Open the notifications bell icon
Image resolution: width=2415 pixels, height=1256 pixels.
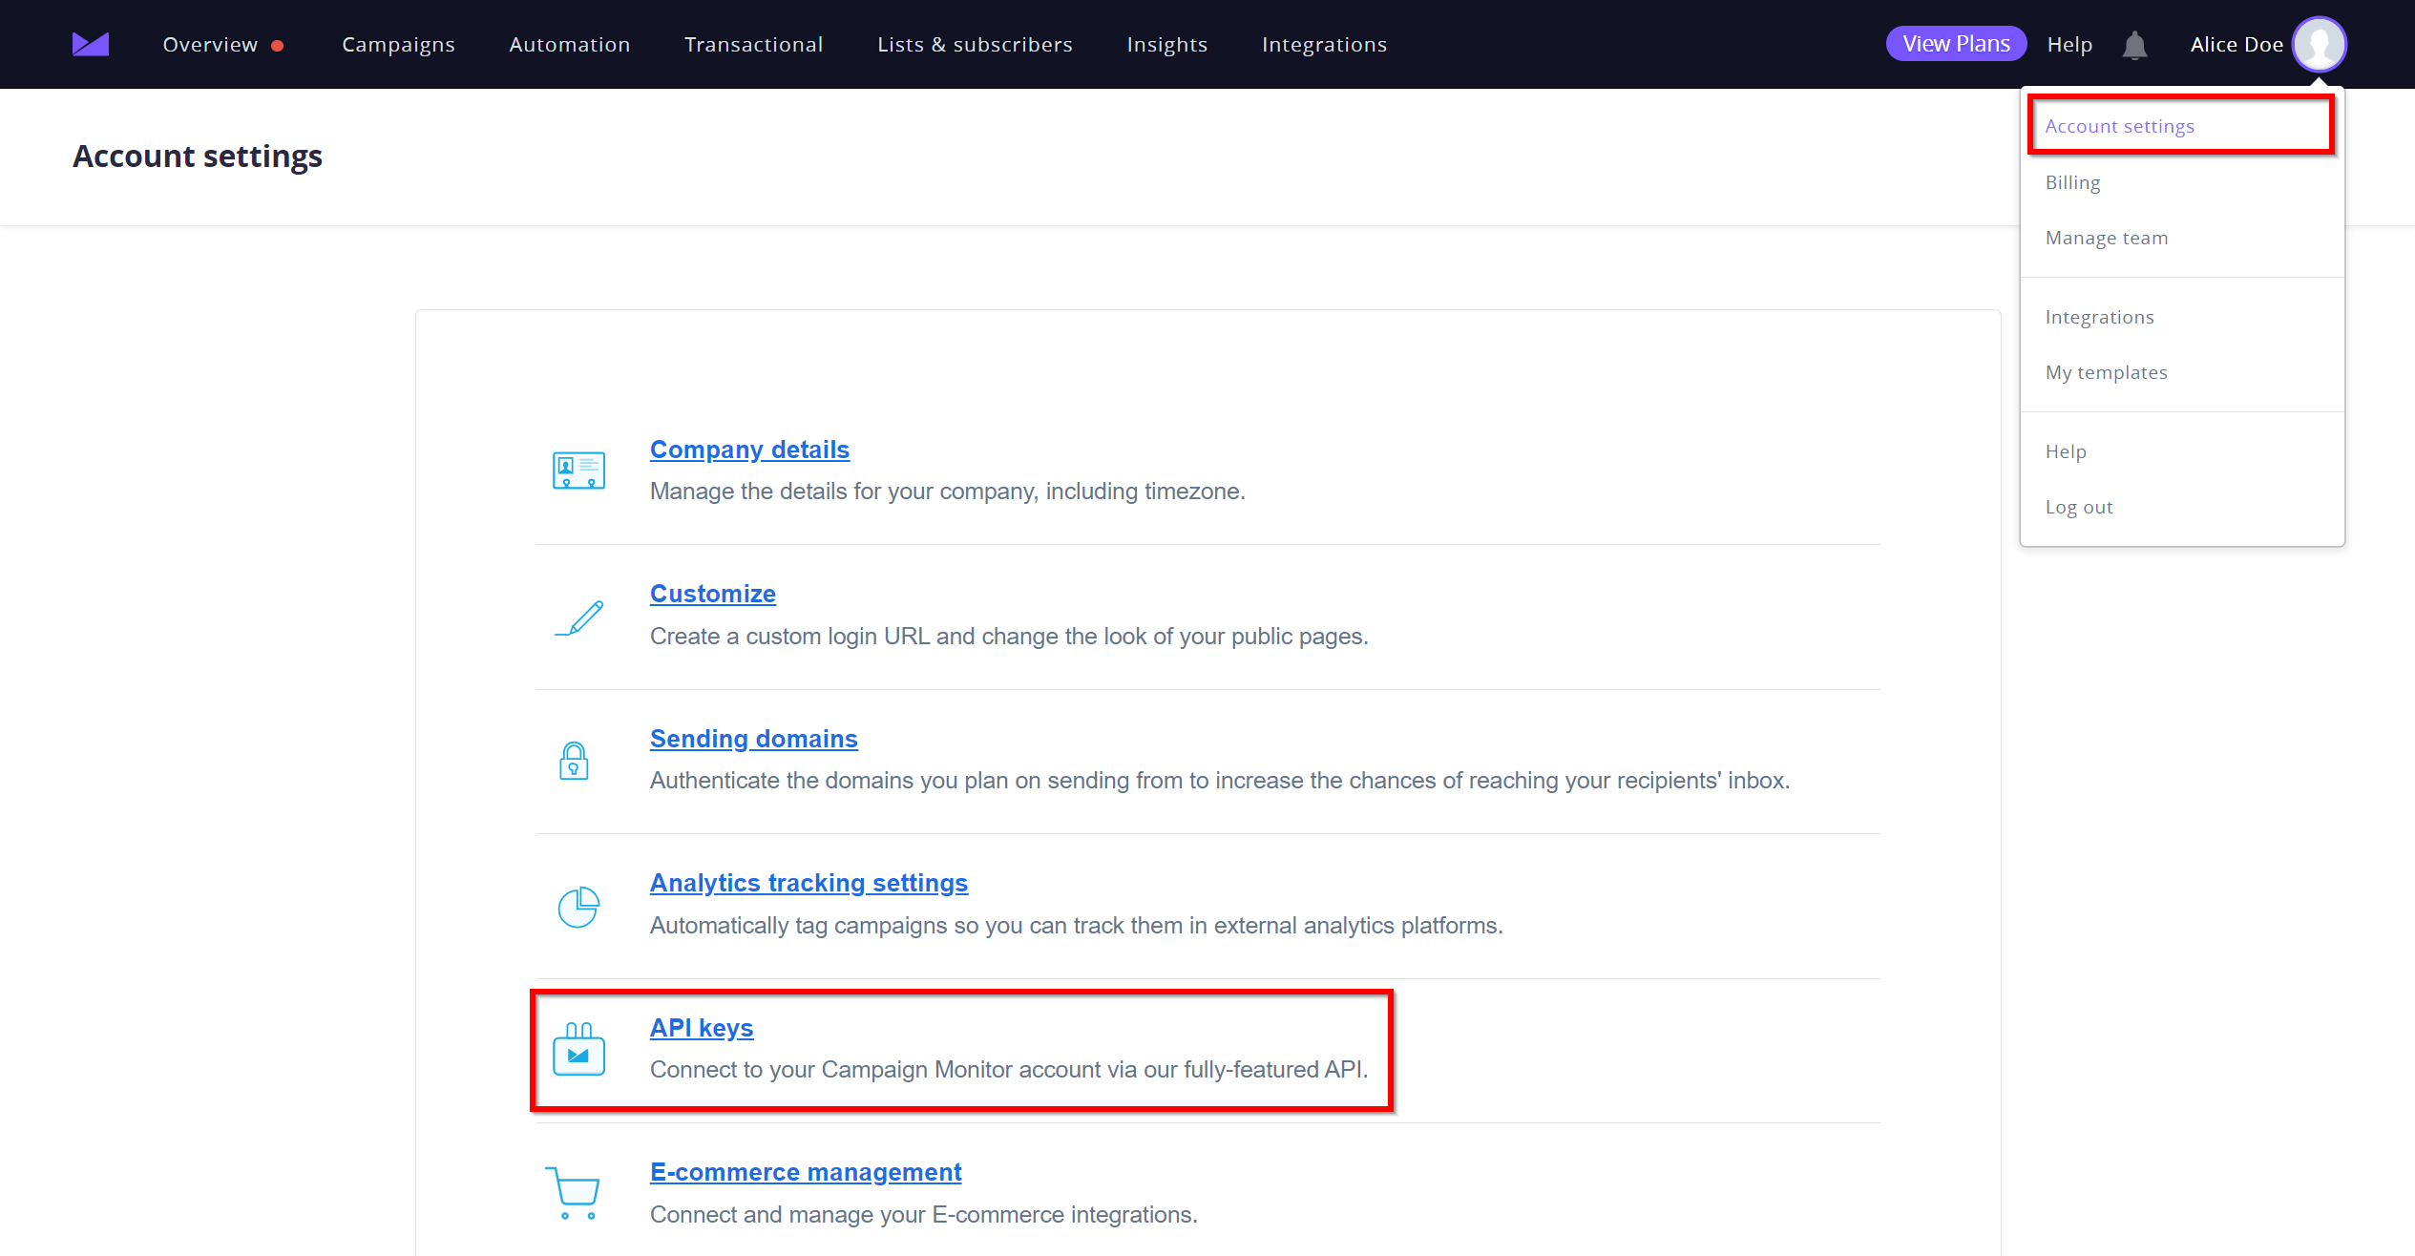2134,45
